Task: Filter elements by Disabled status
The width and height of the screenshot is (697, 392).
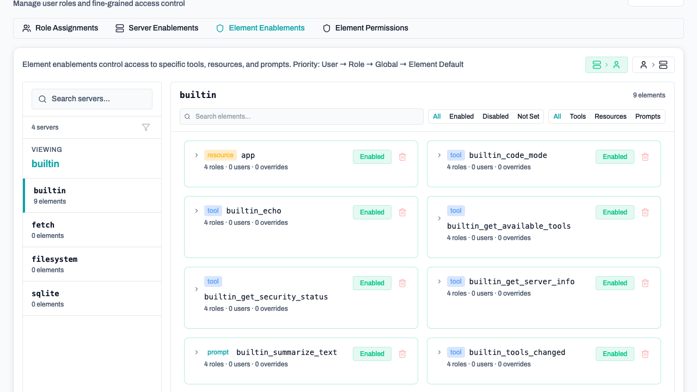Action: (495, 117)
